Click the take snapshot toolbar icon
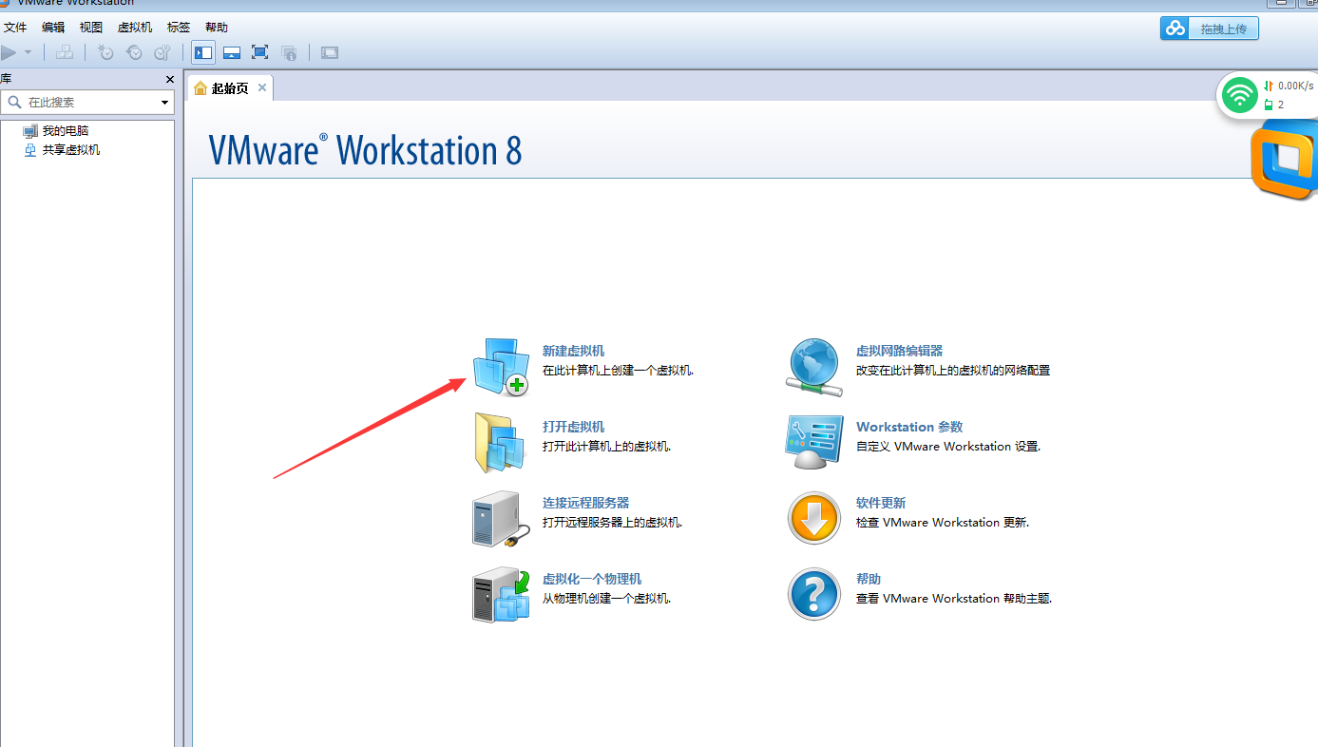 (105, 52)
